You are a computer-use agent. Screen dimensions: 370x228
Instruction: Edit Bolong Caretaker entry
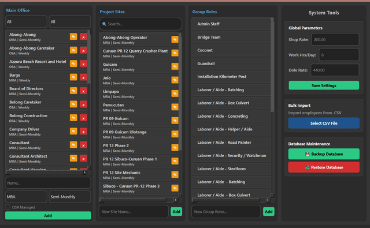(73, 104)
